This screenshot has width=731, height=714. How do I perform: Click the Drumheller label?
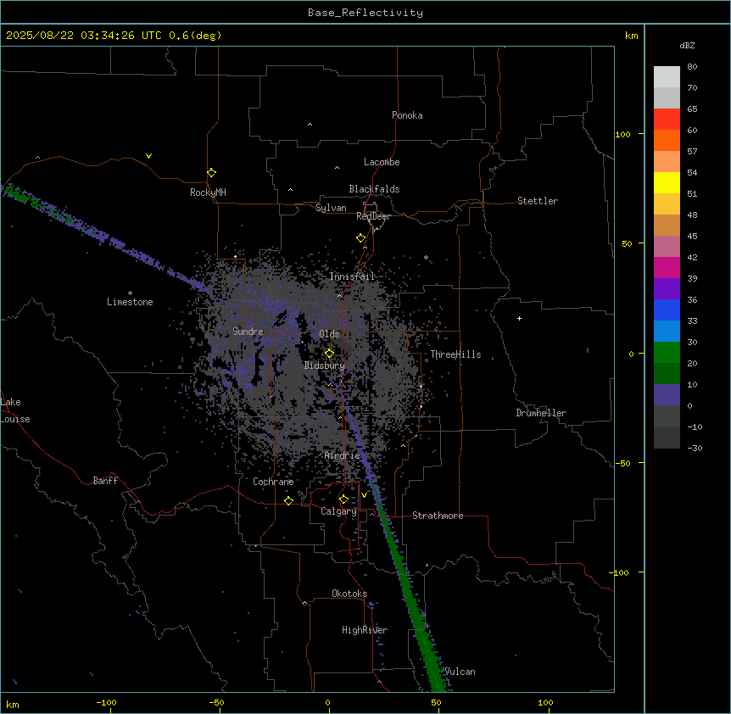pyautogui.click(x=541, y=413)
